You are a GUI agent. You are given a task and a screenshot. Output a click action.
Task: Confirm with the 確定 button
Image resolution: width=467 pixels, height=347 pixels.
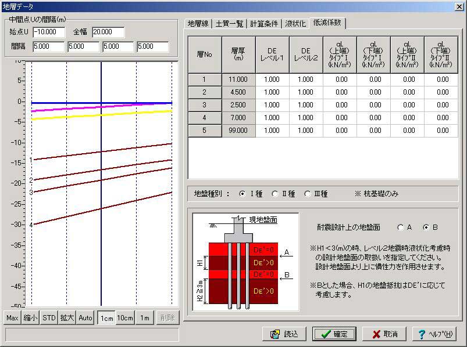coord(334,334)
